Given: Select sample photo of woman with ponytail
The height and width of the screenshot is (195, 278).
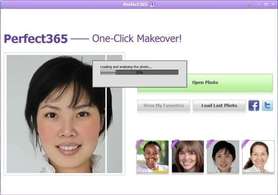Looking at the screenshot, I should (258, 157).
